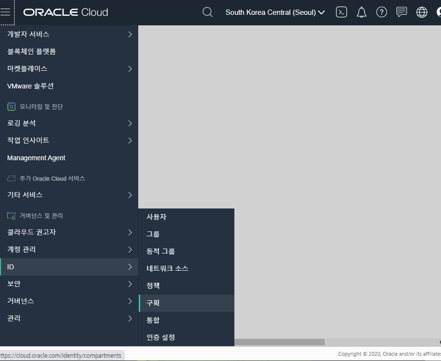
Task: Select the ID menu item
Action: coord(69,267)
